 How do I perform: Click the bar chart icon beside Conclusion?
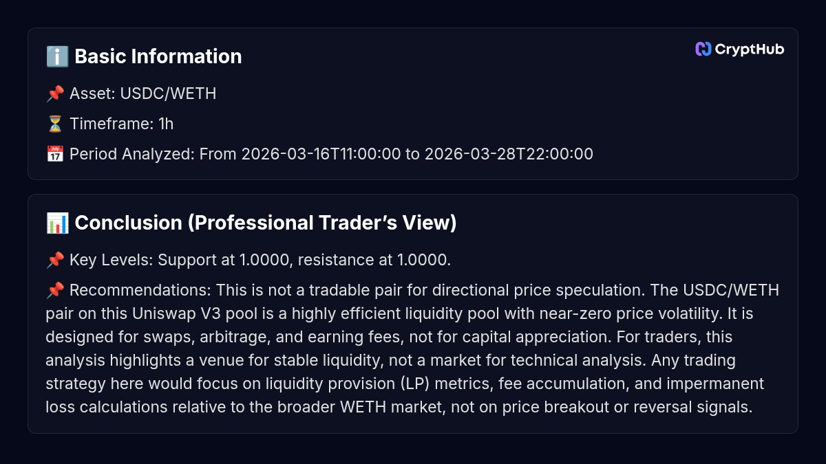57,223
